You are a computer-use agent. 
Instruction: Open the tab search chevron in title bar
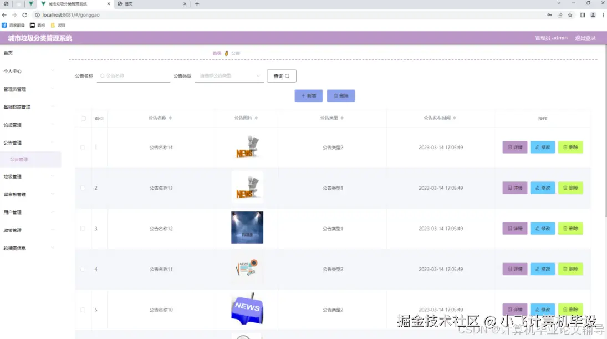click(x=559, y=3)
